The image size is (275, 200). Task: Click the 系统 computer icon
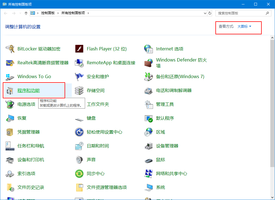click(149, 187)
